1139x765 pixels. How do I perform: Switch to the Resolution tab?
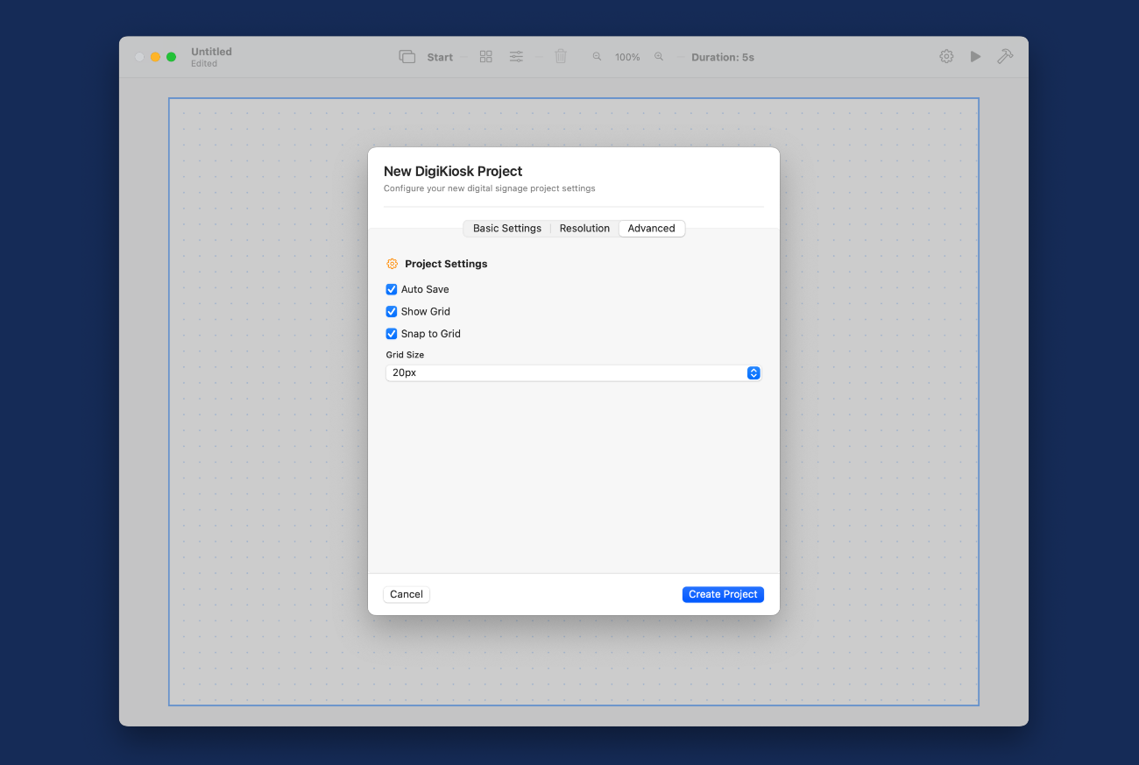[584, 229]
